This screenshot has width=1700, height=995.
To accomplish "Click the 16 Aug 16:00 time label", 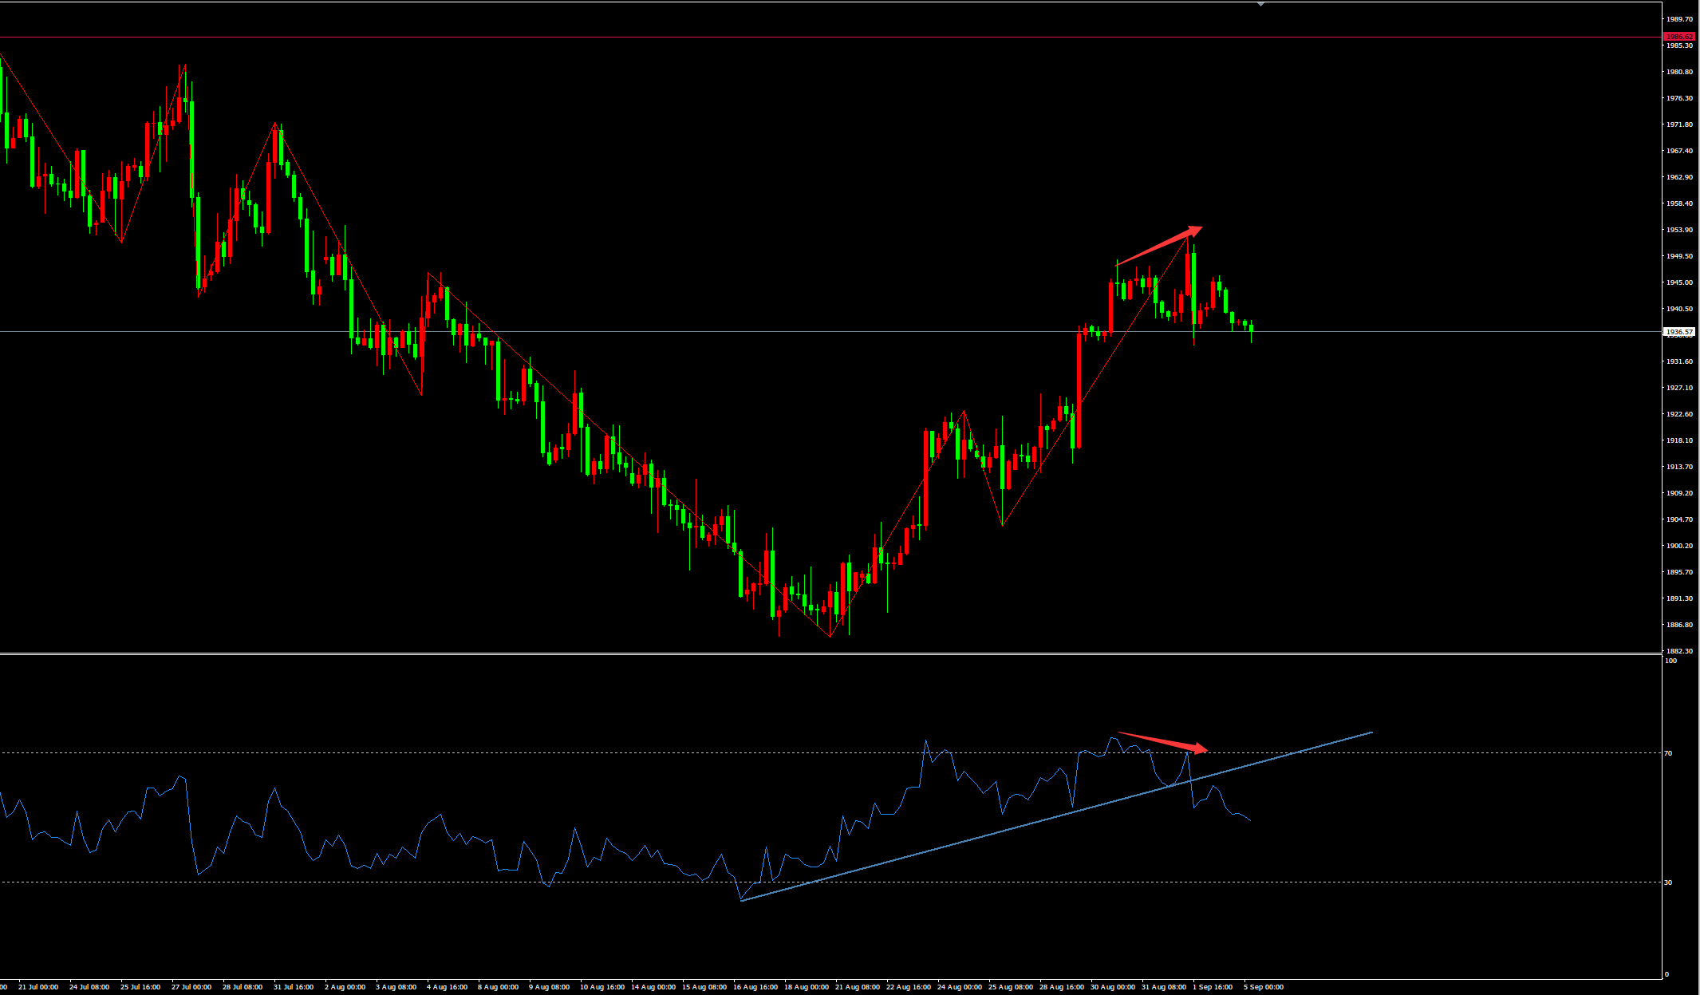I will 755,987.
